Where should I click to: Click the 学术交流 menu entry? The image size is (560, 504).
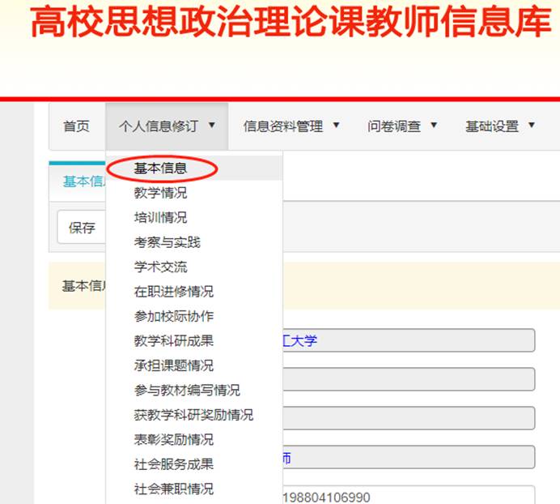160,267
